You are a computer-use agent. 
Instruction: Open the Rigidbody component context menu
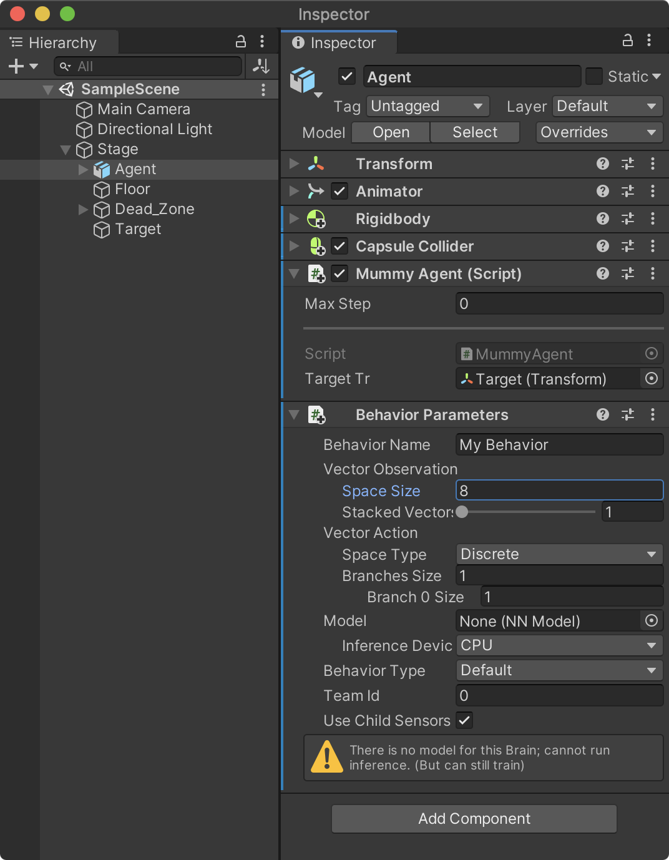[653, 218]
